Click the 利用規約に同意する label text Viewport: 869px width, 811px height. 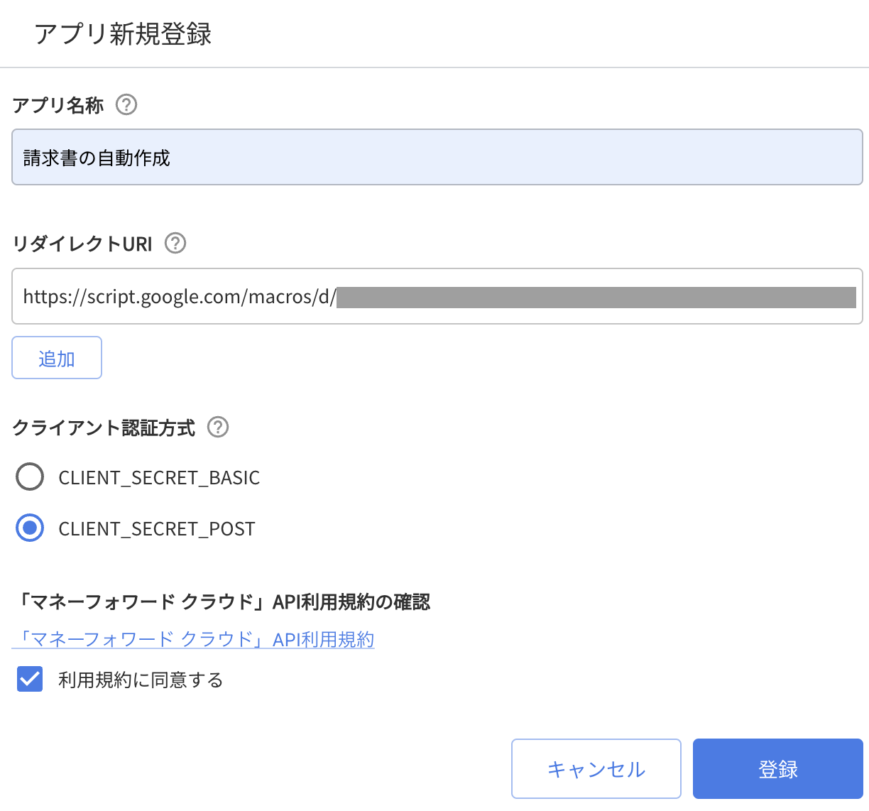pyautogui.click(x=141, y=680)
